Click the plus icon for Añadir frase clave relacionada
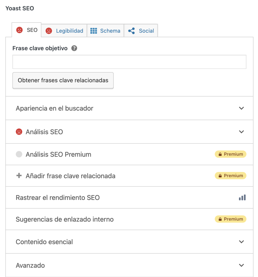This screenshot has height=277, width=258. 19,176
